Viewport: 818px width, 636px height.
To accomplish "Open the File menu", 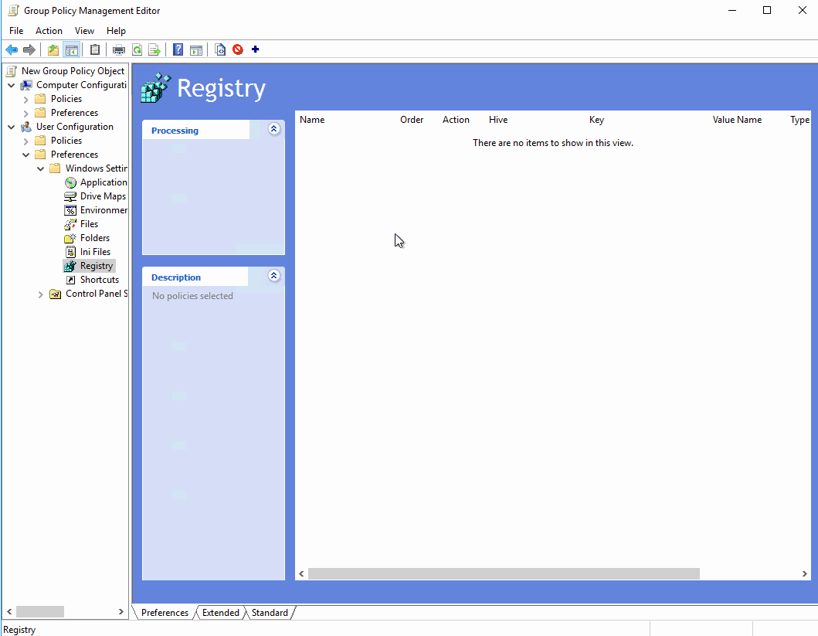I will (16, 31).
